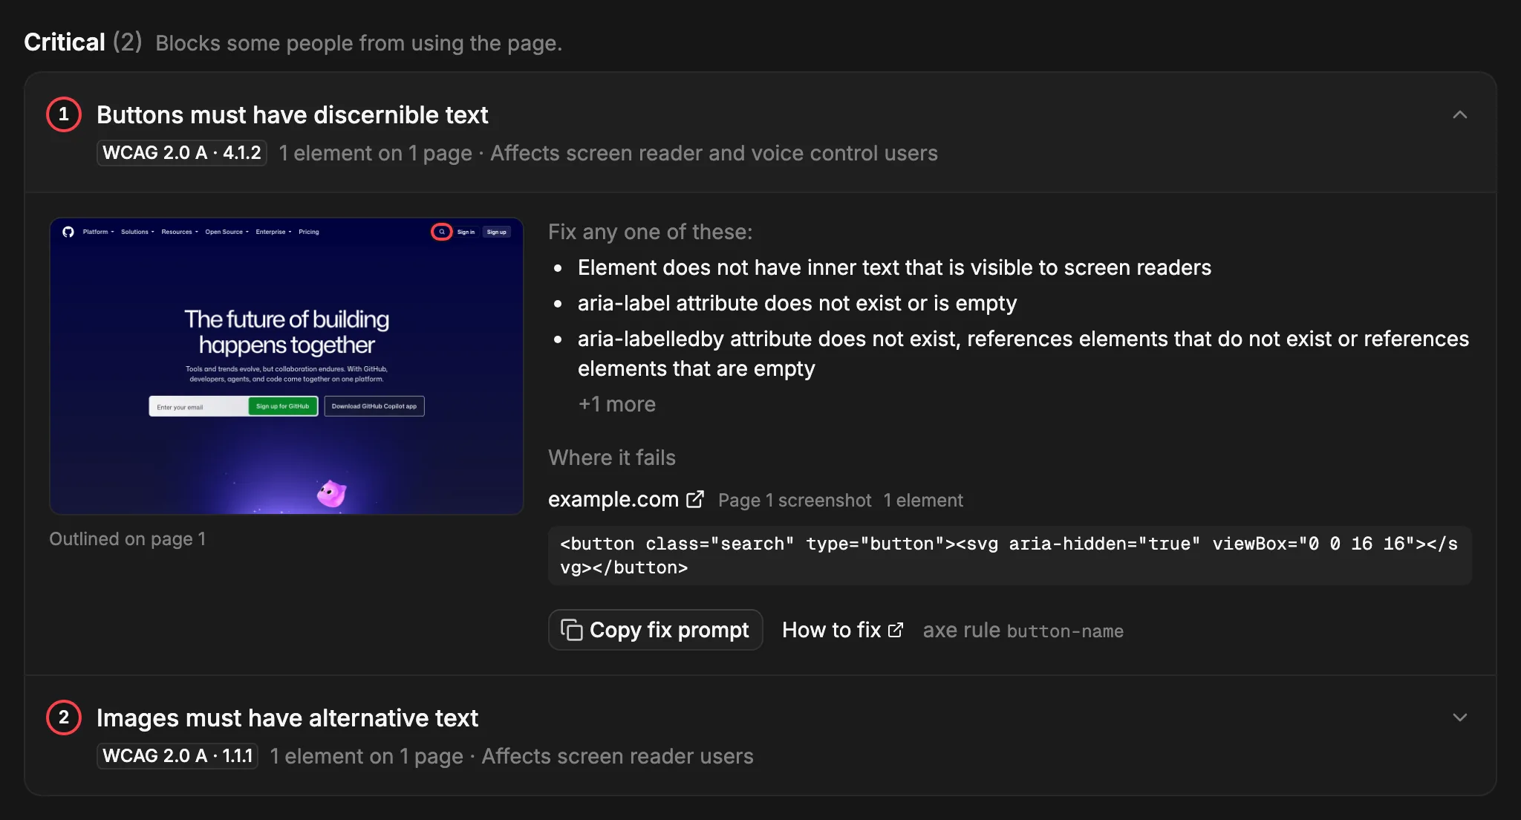This screenshot has height=820, width=1521.
Task: Click 'aria-label attribute does not exist or is empty'
Action: point(797,303)
